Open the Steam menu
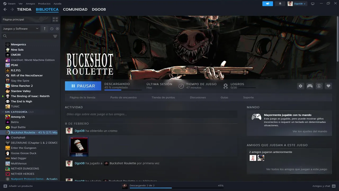This screenshot has height=191, width=339. [x=11, y=4]
